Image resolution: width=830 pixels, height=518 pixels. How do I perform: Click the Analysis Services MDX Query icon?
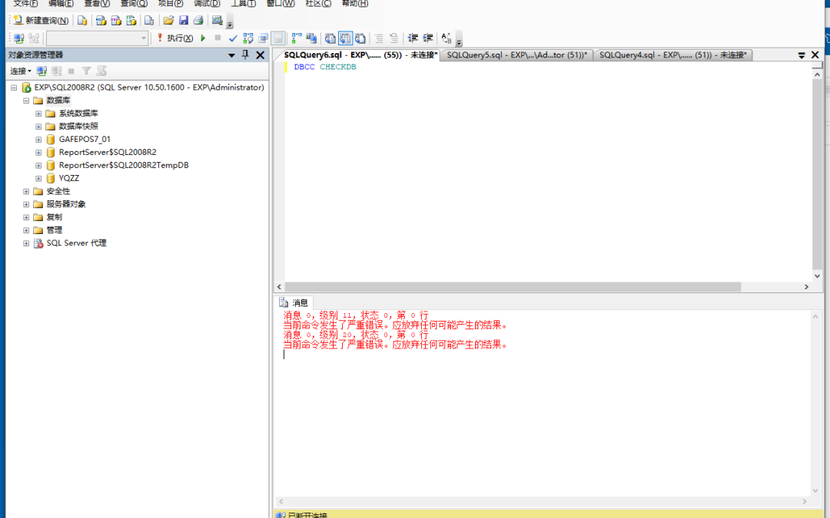[101, 20]
